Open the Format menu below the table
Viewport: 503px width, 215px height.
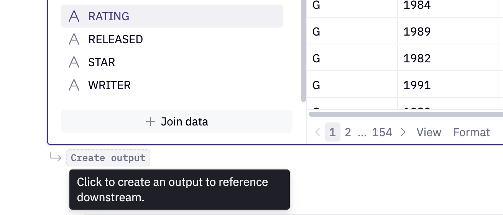pyautogui.click(x=471, y=132)
